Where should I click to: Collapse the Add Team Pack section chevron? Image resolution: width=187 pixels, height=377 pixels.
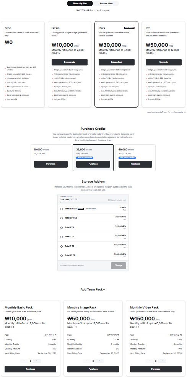tap(104, 289)
